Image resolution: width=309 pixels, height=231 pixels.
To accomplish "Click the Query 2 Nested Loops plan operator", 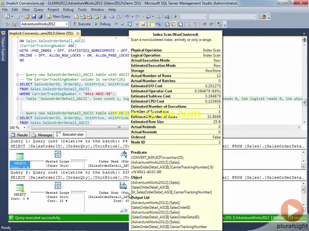I will pos(57,192).
